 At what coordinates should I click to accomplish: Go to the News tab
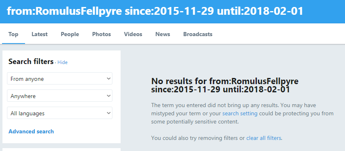tap(162, 34)
